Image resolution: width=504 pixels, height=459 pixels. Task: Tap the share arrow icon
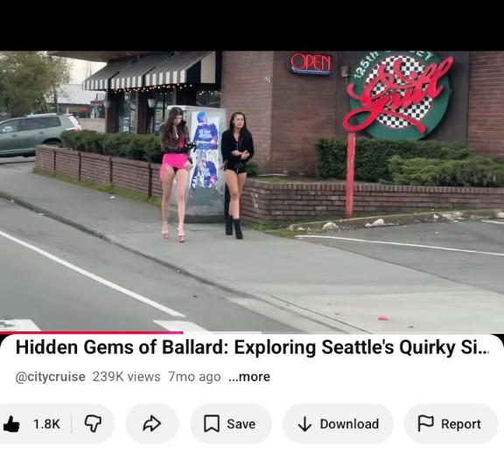pos(151,424)
